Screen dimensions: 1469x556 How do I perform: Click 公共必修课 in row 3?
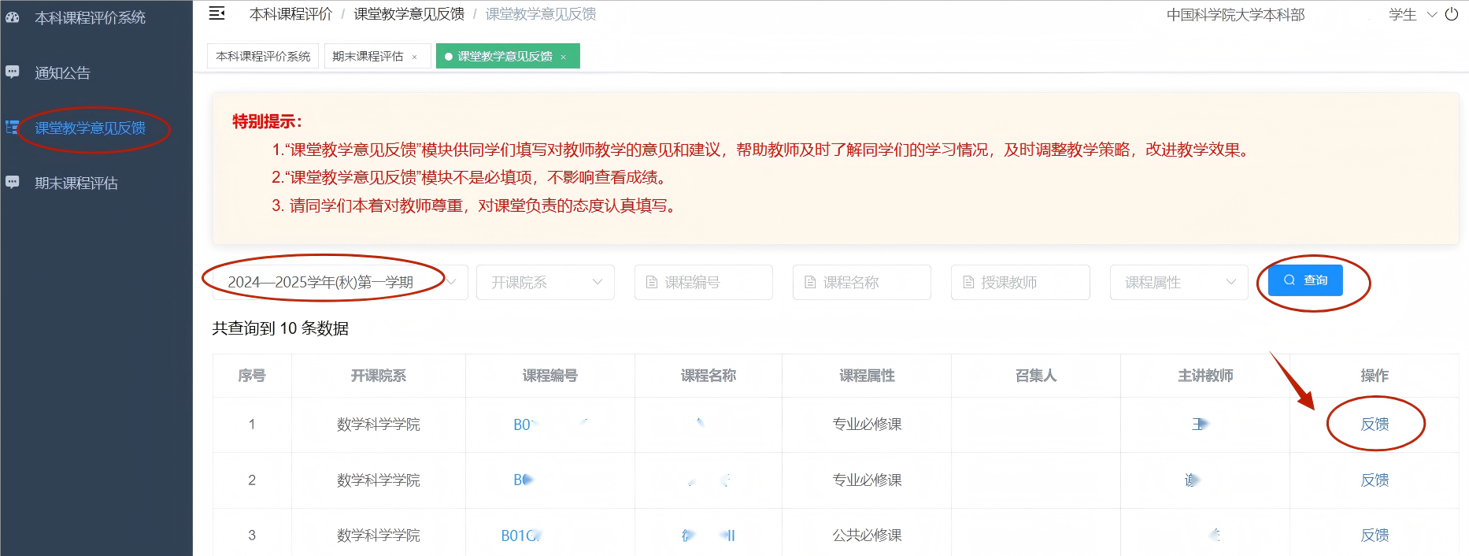867,536
